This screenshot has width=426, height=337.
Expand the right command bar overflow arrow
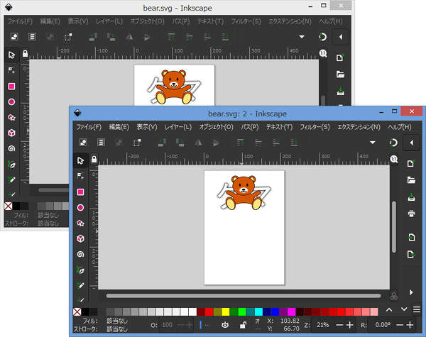[x=410, y=292]
